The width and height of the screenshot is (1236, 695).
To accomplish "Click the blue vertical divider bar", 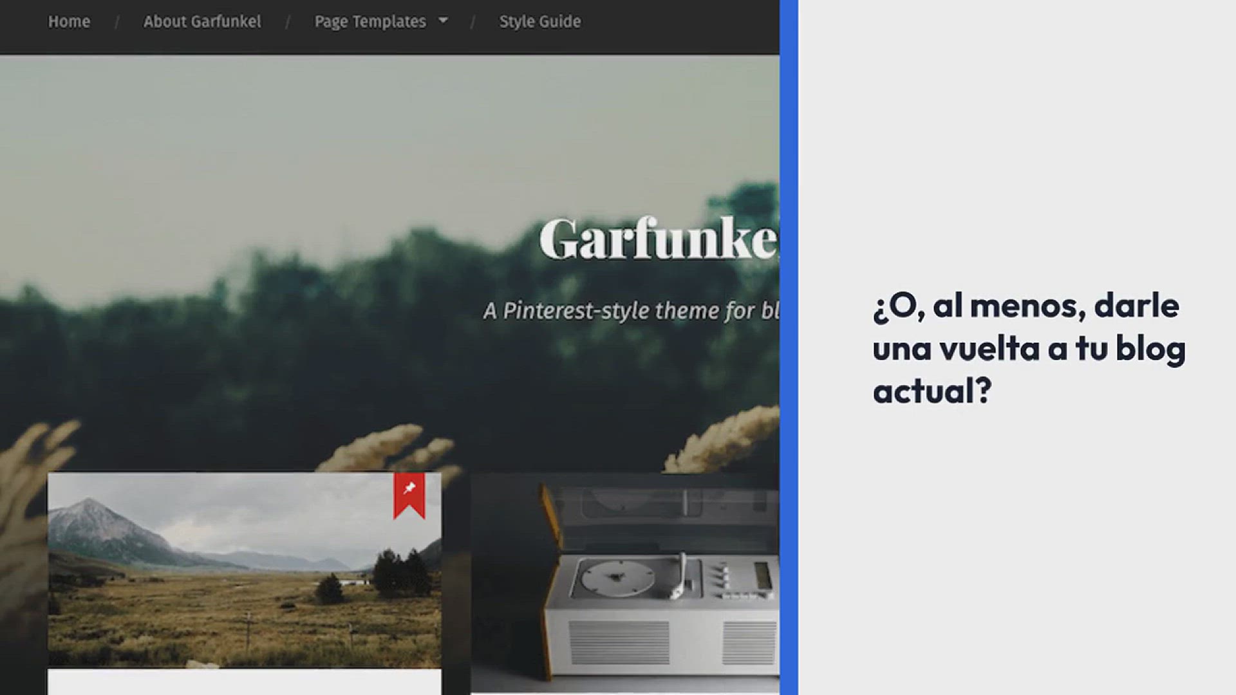I will point(789,347).
